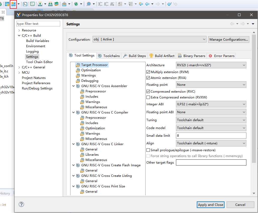Select Debugging tool settings item
Screen dimensions: 258x213
pyautogui.click(x=90, y=81)
